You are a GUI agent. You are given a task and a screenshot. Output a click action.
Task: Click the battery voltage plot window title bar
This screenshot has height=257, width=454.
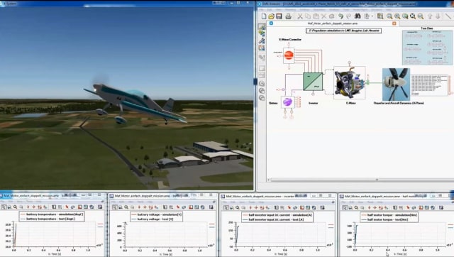(x=163, y=196)
